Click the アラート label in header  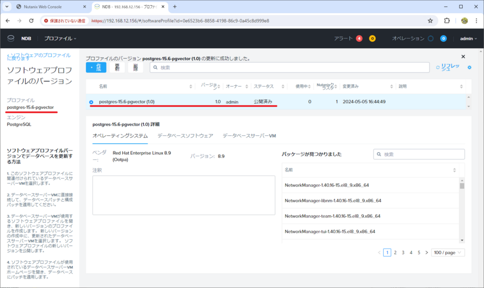pos(343,39)
